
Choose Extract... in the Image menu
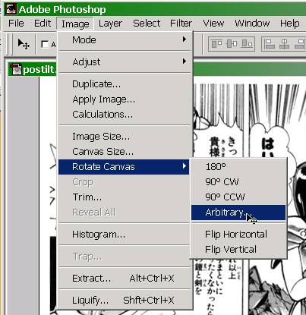(124, 279)
